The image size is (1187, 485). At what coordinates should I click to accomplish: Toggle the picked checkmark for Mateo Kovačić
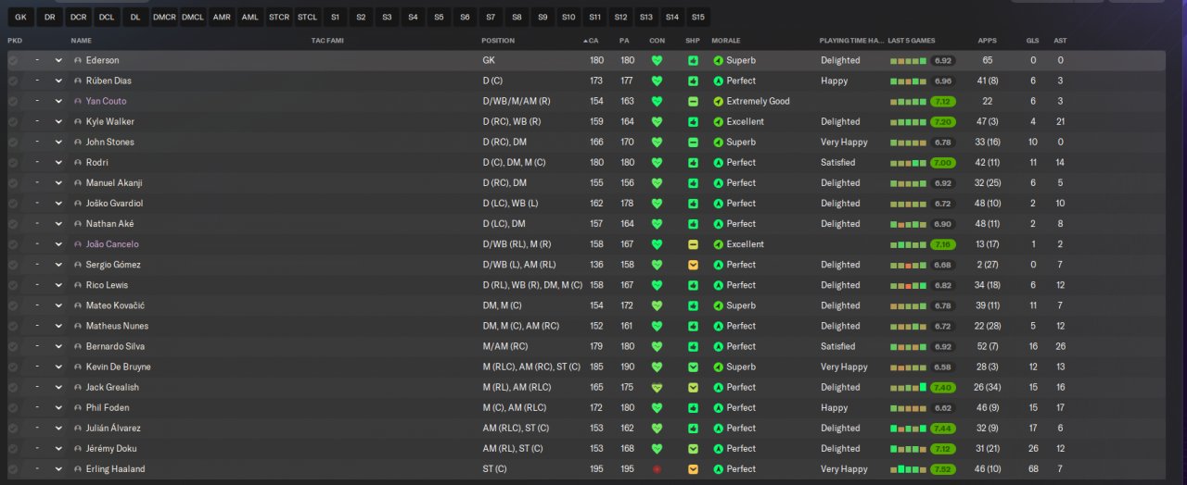click(13, 305)
